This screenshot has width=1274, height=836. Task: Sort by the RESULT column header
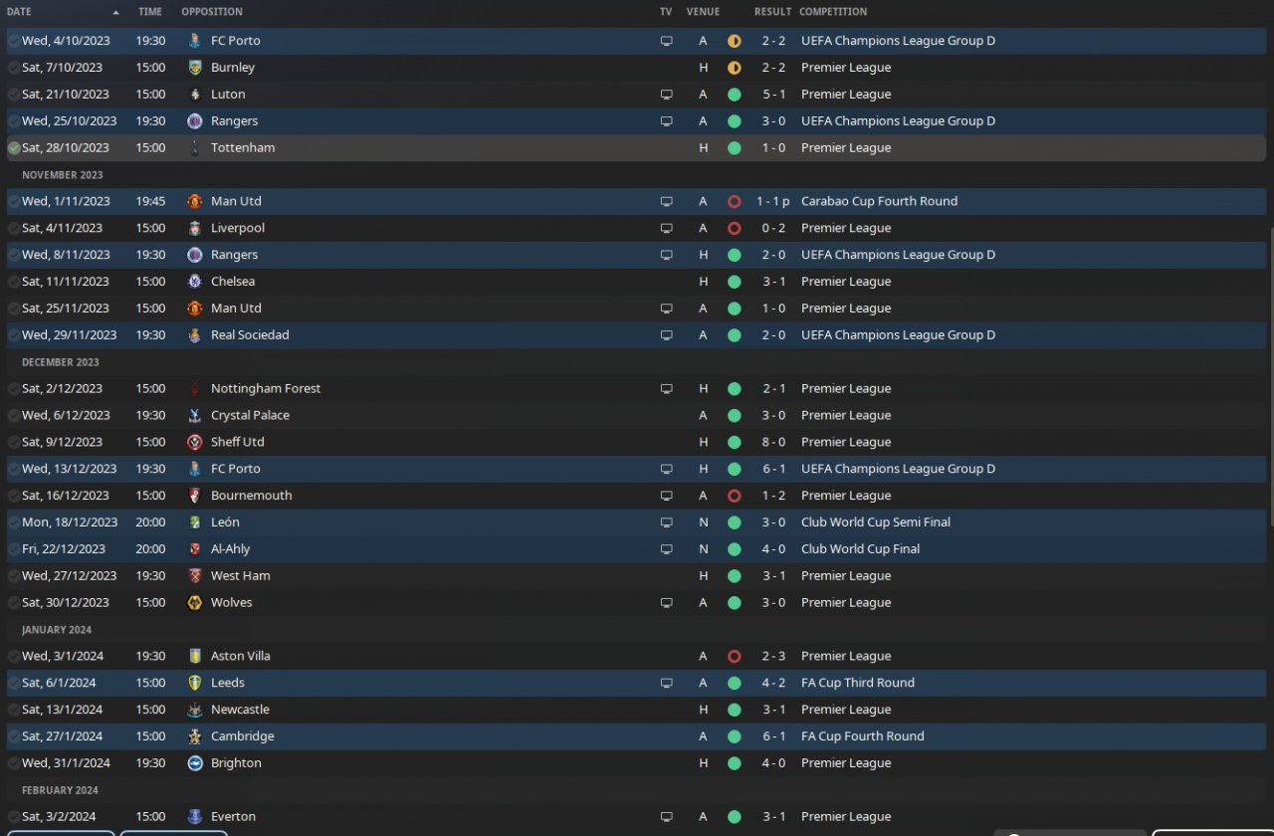click(772, 12)
